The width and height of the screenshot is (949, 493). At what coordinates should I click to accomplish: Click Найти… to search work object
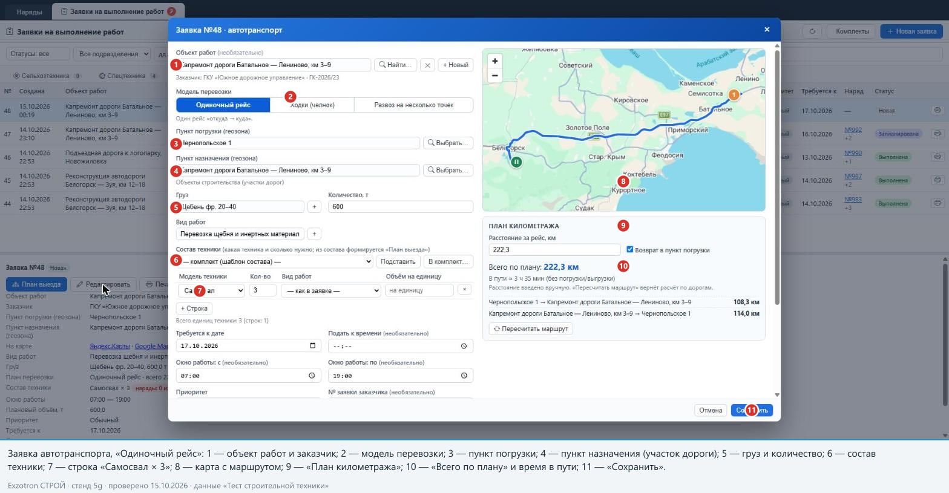(x=395, y=65)
